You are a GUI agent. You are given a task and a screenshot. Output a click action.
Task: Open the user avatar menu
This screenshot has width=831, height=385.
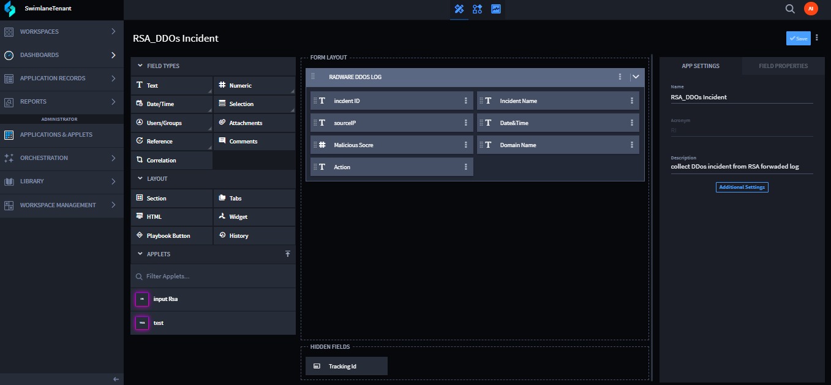pyautogui.click(x=810, y=9)
